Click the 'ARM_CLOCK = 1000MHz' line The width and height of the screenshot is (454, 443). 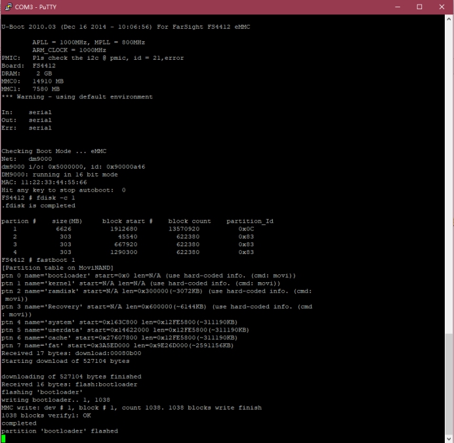(69, 50)
